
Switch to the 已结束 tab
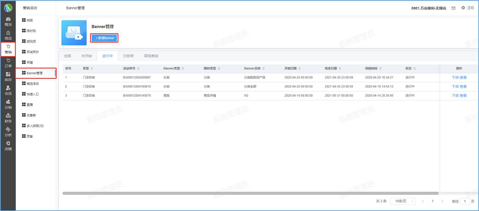point(128,56)
